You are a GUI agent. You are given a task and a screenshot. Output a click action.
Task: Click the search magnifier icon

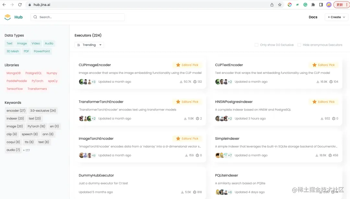coord(35,17)
